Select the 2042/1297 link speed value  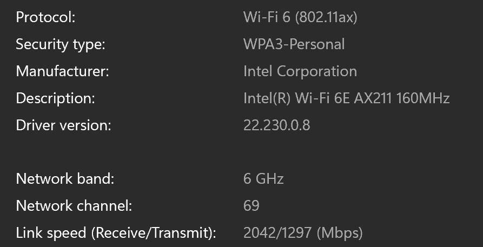coord(277,233)
